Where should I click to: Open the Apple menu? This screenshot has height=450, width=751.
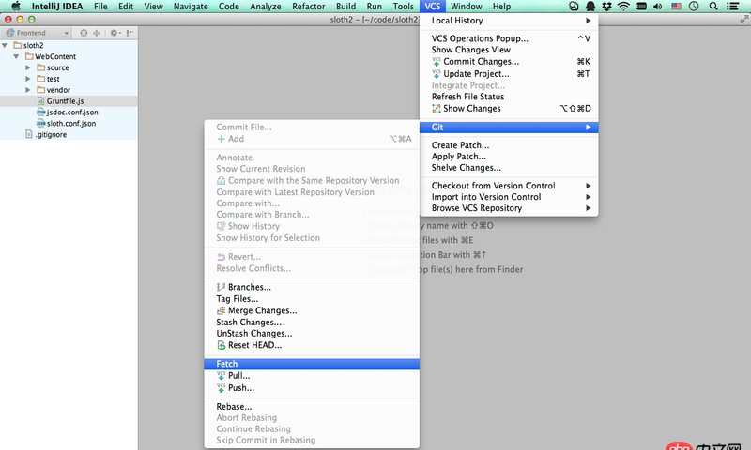click(16, 7)
